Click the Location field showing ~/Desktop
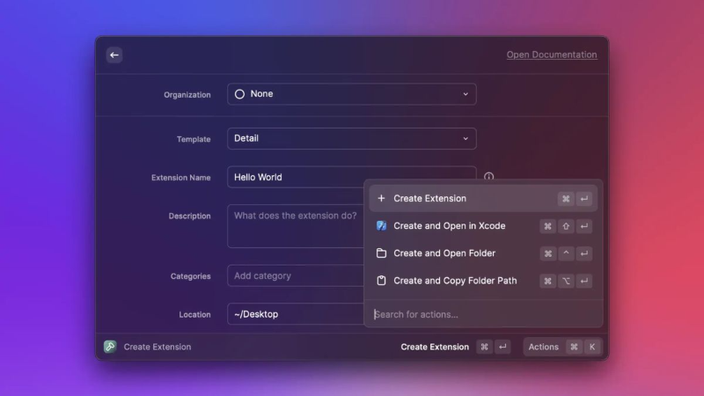Screen dimensions: 704x396 [297, 314]
